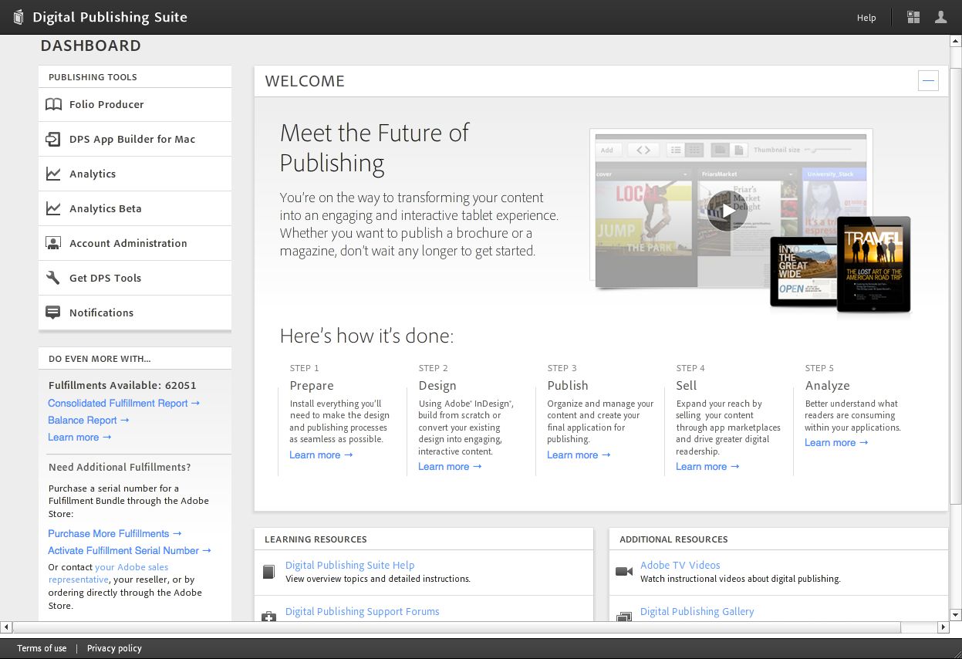Click the DPS App Builder icon

point(53,139)
